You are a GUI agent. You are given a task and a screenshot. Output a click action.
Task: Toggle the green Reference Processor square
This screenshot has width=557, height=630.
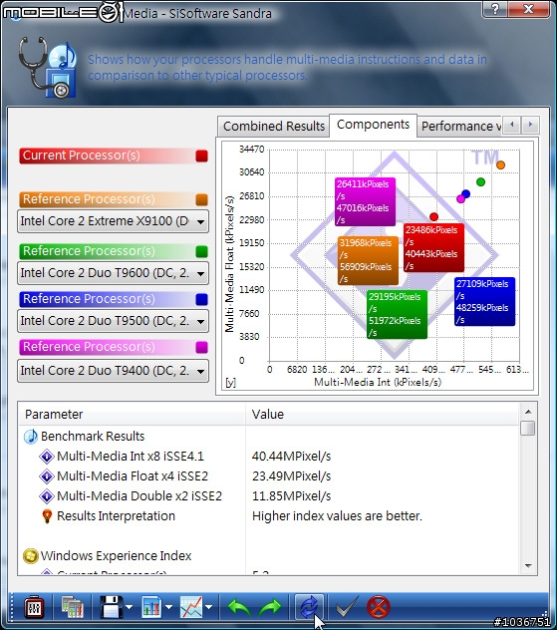point(201,251)
